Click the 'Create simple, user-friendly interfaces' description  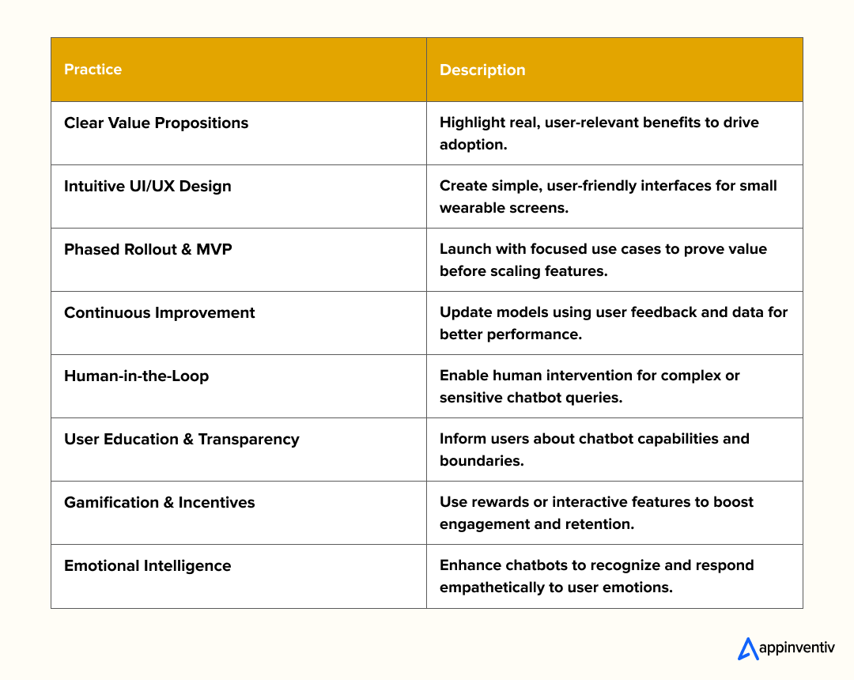608,197
